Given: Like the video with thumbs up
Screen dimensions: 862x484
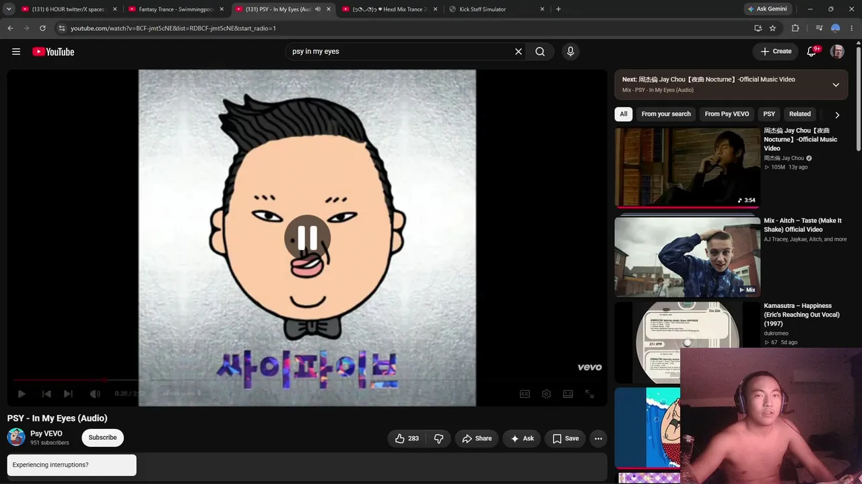Looking at the screenshot, I should tap(407, 438).
